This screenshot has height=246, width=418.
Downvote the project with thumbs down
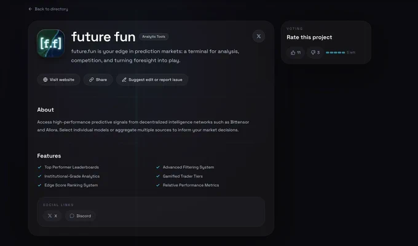pyautogui.click(x=315, y=52)
